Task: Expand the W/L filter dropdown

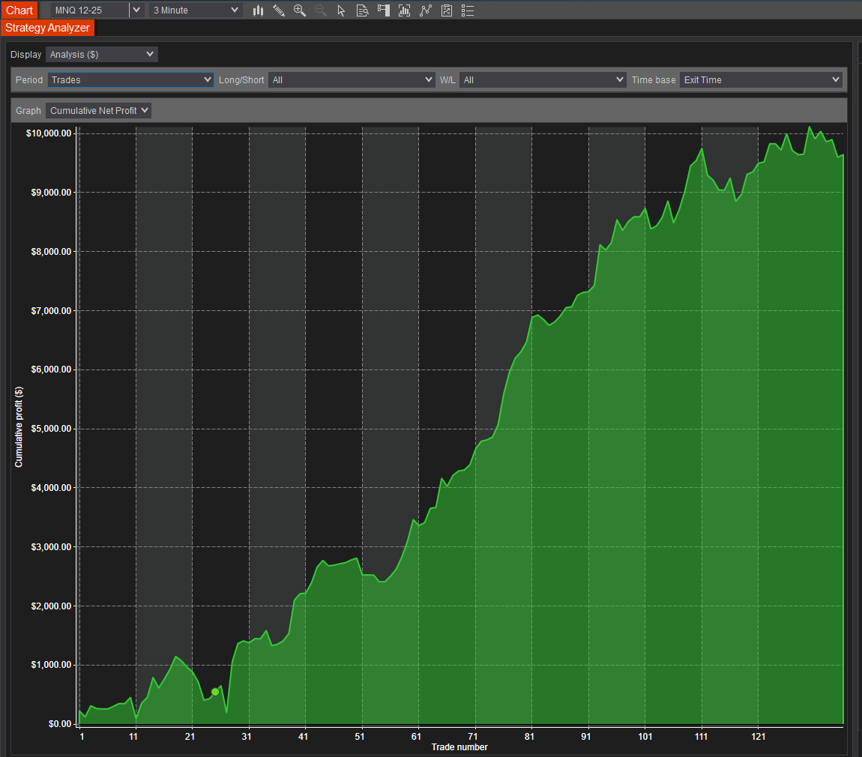Action: click(543, 80)
